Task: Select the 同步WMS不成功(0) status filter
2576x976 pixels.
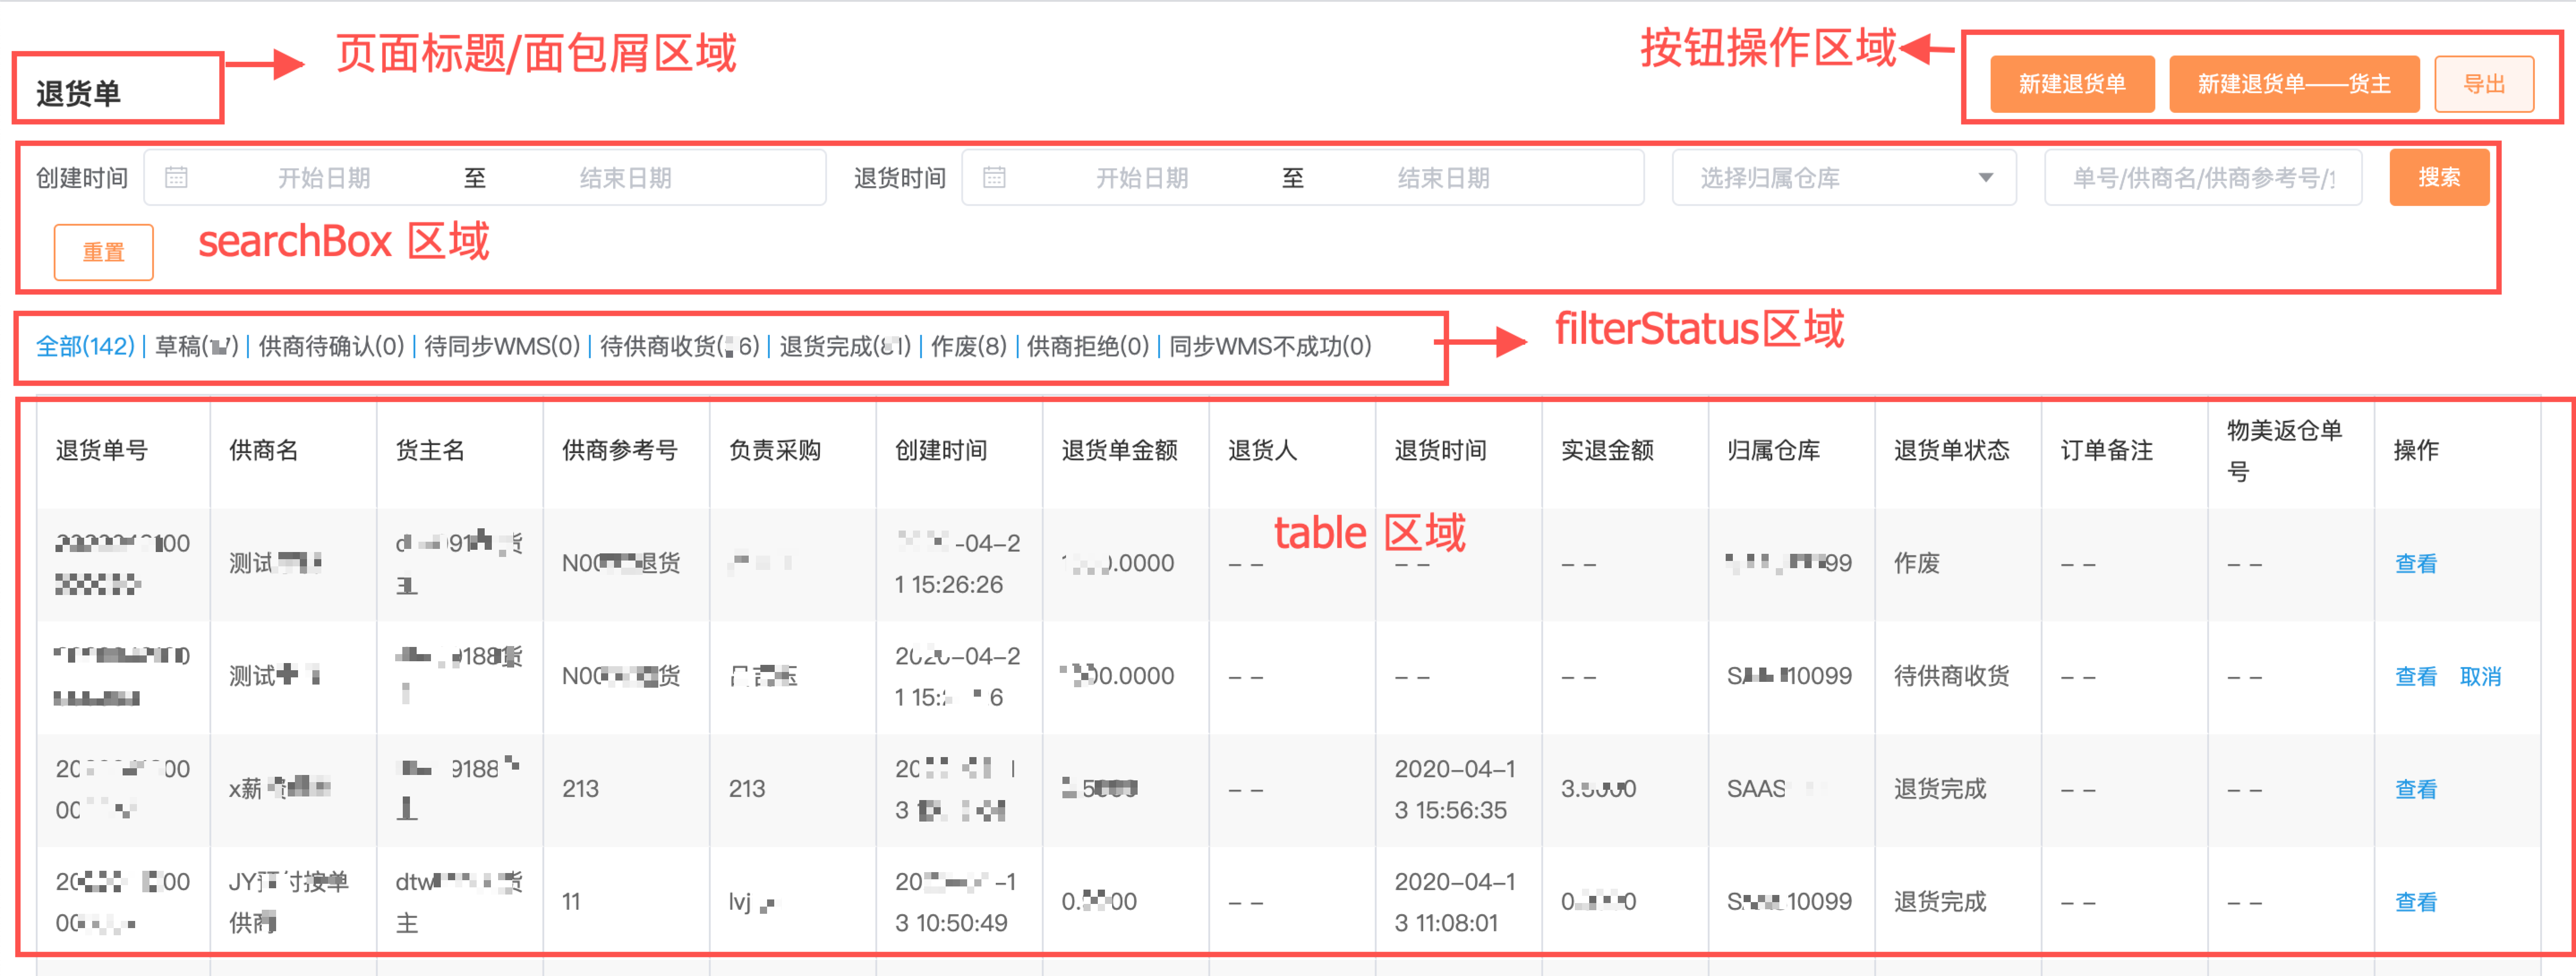Action: click(1270, 346)
